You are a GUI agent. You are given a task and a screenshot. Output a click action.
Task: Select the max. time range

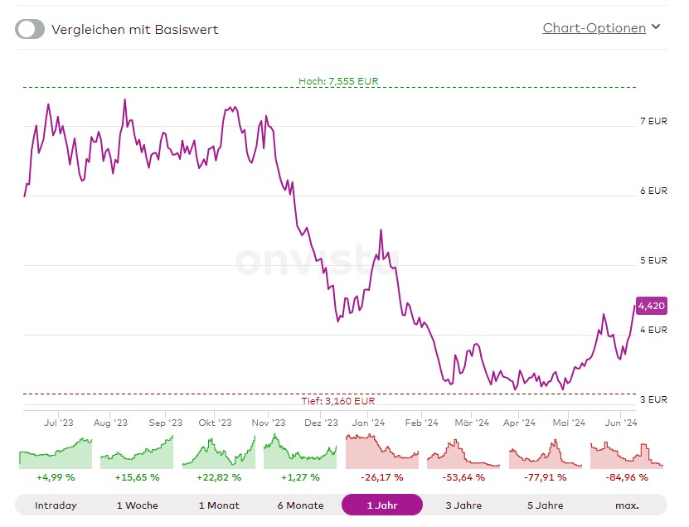tap(626, 505)
